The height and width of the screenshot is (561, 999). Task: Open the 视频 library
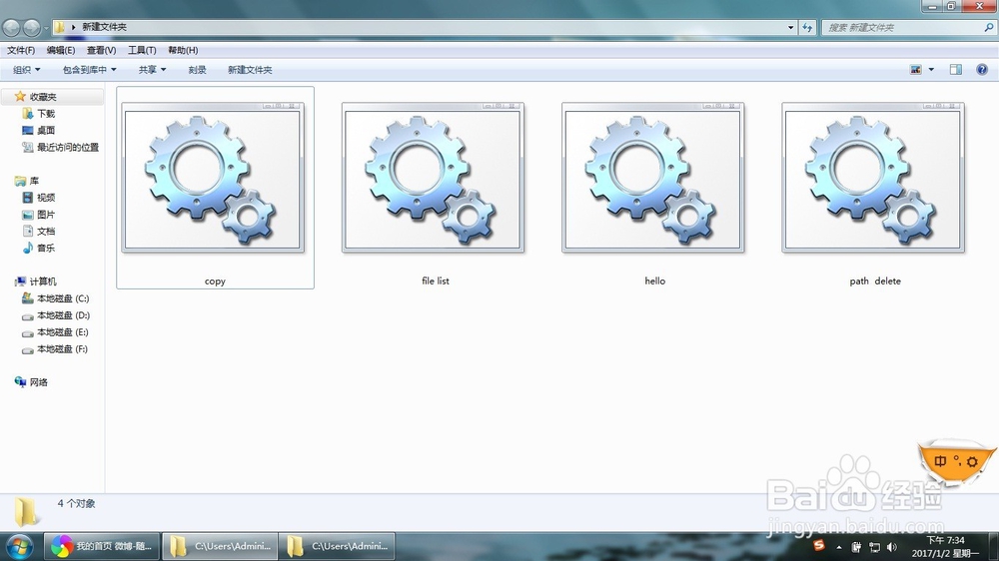point(46,198)
